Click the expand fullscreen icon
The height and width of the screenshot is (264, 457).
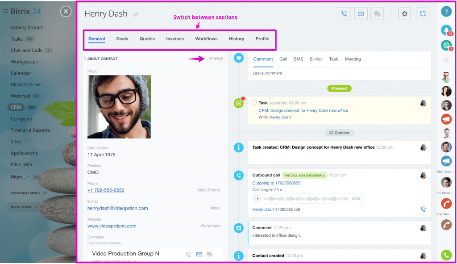[423, 14]
